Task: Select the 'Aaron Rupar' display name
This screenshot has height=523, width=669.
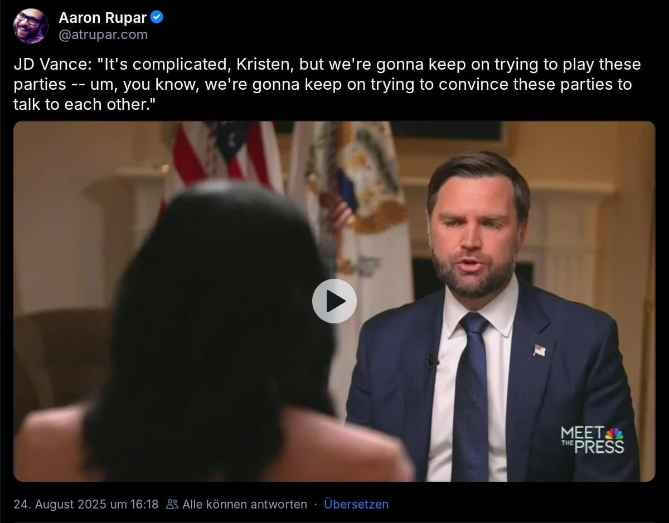Action: [x=103, y=18]
